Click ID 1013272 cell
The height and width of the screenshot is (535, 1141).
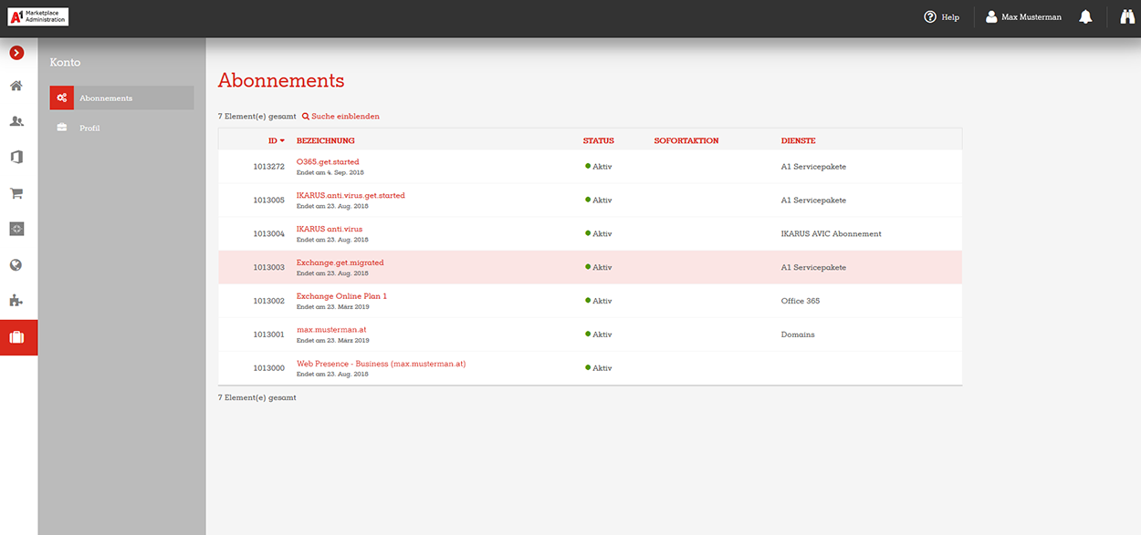(x=269, y=167)
